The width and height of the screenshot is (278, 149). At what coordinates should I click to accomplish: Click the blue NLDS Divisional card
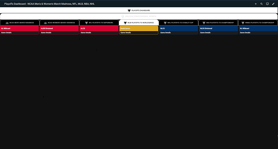pos(218,28)
